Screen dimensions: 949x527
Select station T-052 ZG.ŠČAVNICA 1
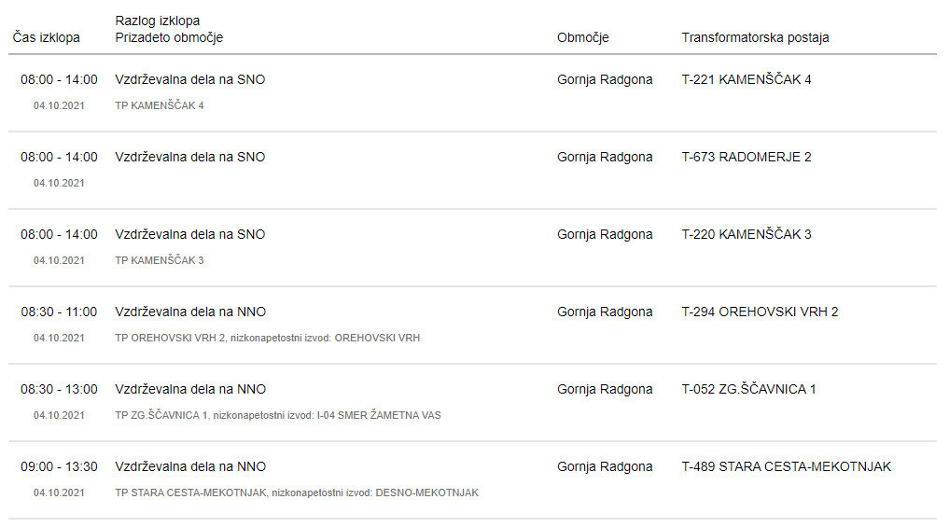click(x=748, y=389)
